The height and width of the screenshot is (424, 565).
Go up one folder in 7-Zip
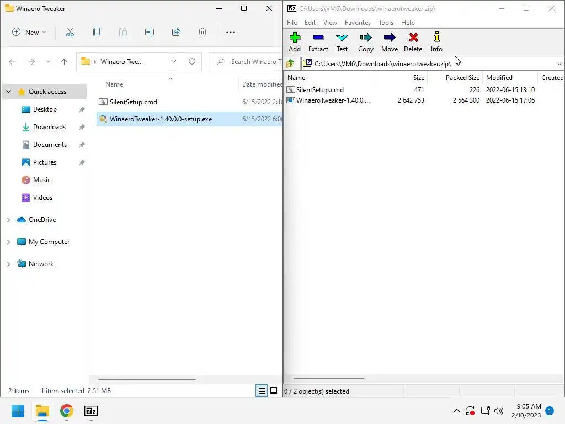[x=290, y=63]
